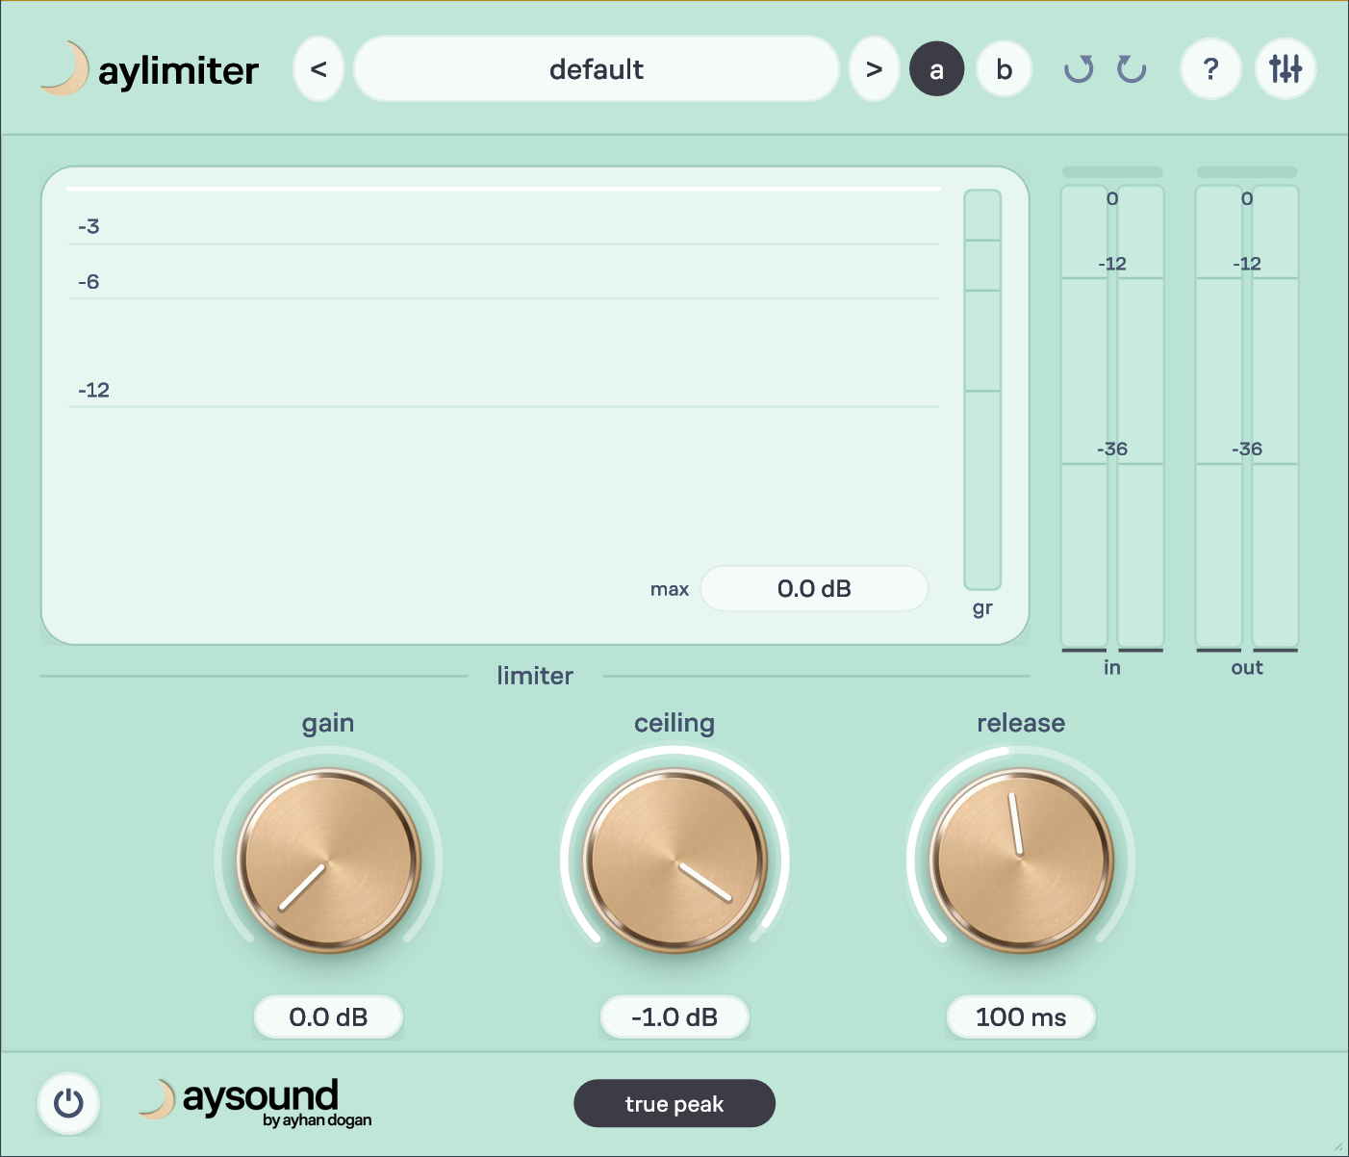Screen dimensions: 1349x1157
Task: Redo the last change
Action: [1132, 69]
